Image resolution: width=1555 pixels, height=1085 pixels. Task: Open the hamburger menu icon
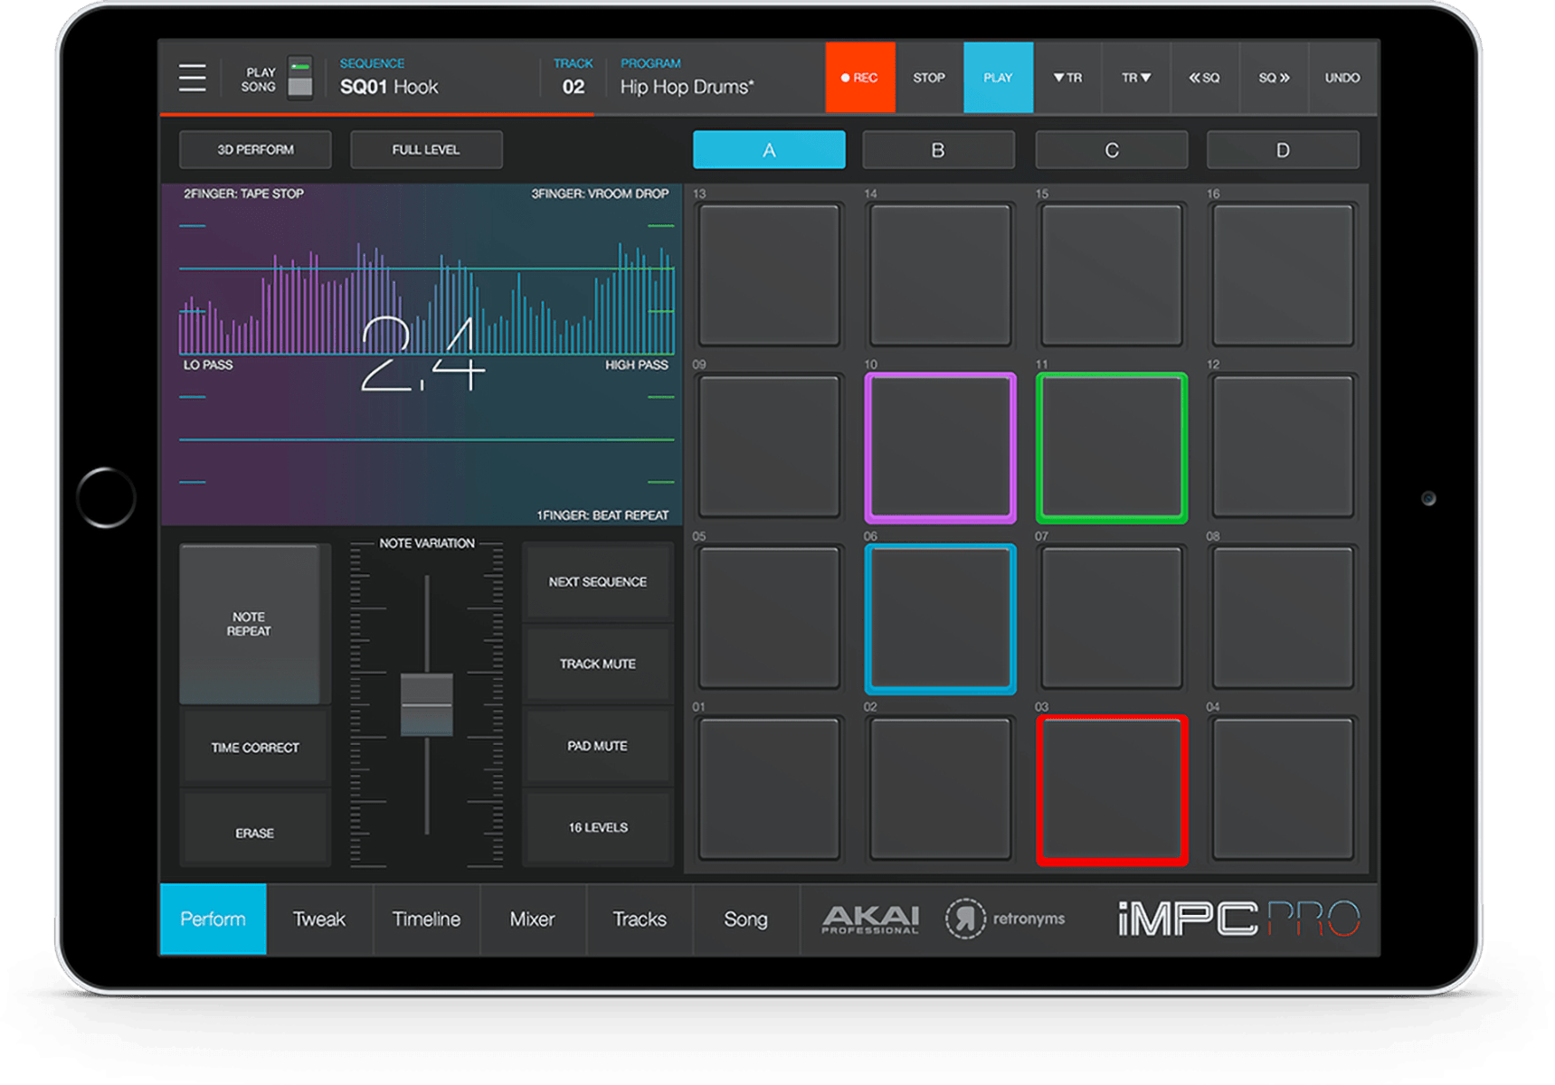192,78
